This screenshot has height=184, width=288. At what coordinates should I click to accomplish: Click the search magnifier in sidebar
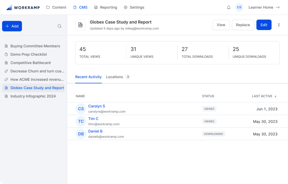pyautogui.click(x=60, y=26)
